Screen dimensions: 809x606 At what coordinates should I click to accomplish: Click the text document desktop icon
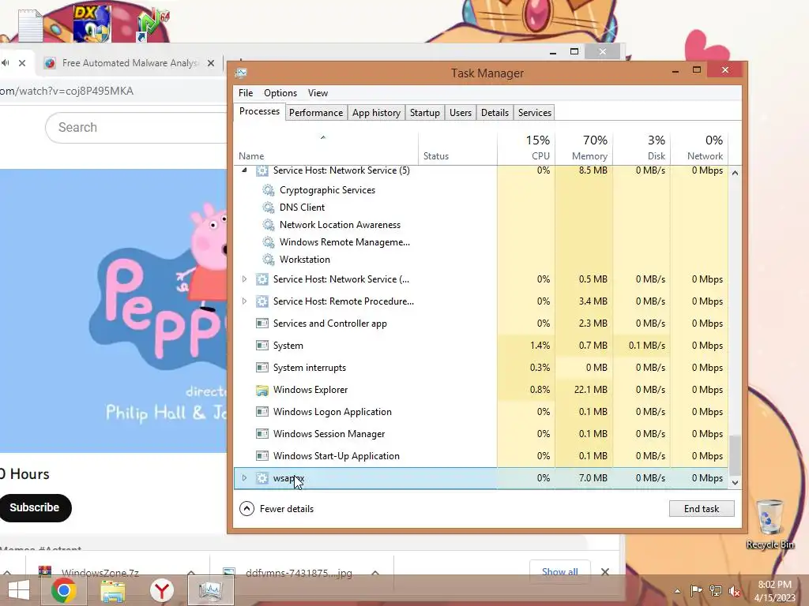(x=30, y=26)
